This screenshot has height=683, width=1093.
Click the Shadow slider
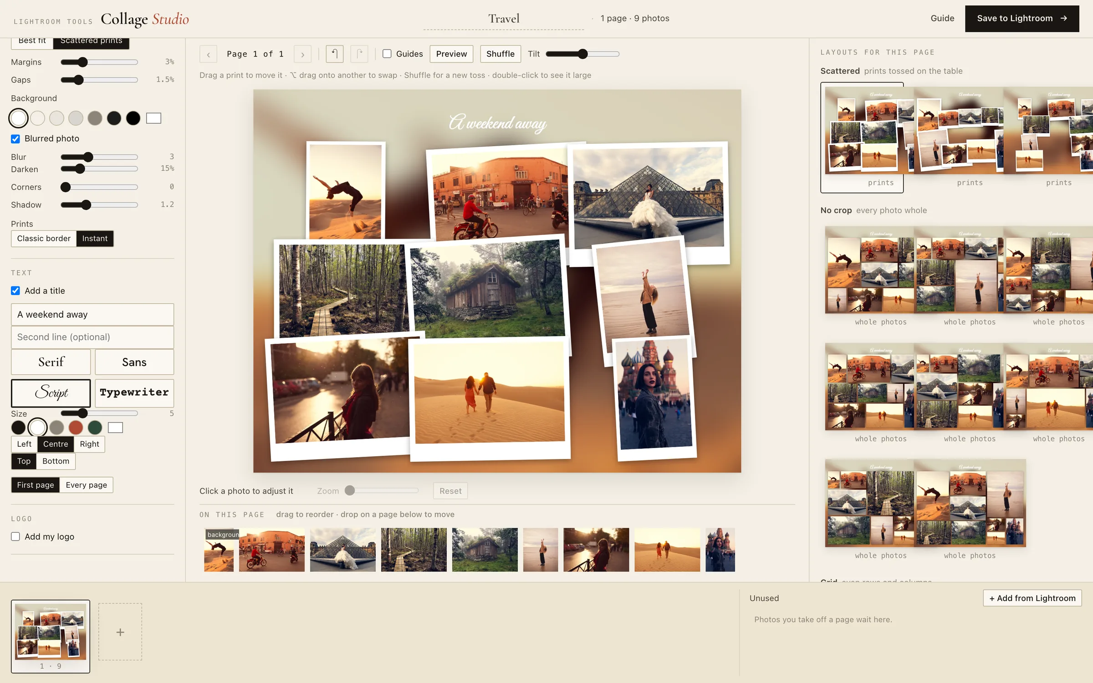[99, 205]
